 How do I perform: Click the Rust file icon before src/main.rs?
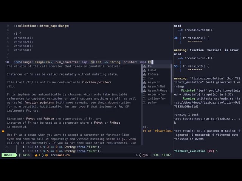click(x=47, y=155)
